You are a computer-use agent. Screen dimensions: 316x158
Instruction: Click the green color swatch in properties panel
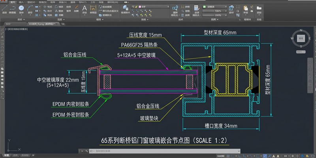pyautogui.click(x=204, y=7)
